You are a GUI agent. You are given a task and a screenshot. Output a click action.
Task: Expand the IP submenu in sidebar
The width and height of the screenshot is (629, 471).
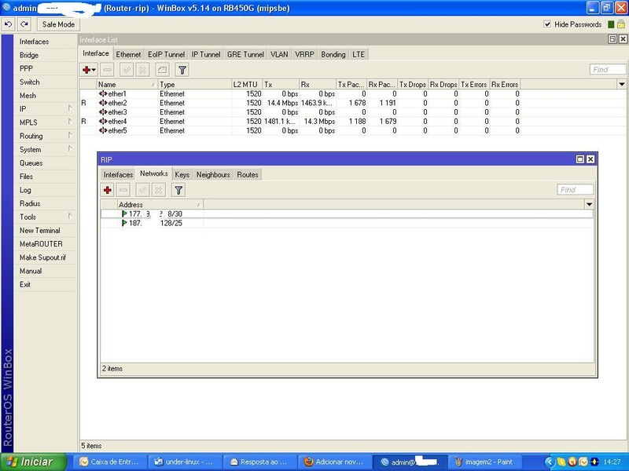(x=45, y=109)
